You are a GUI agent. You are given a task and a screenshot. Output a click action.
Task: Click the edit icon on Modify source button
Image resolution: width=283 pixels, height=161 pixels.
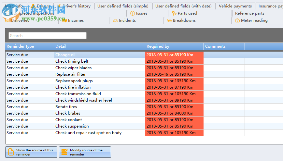[x=64, y=152]
